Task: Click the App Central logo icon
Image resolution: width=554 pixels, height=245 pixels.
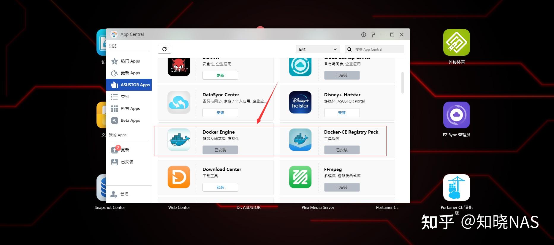Action: click(x=114, y=34)
